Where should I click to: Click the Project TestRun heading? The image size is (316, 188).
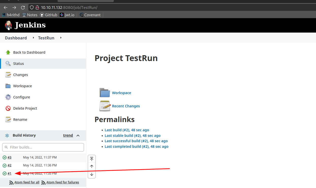126,58
